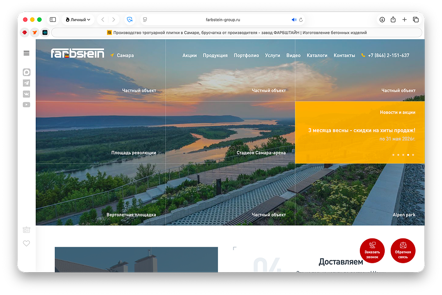Viewport: 442px width, 295px height.
Task: Show the tab overview icon
Action: click(x=416, y=20)
